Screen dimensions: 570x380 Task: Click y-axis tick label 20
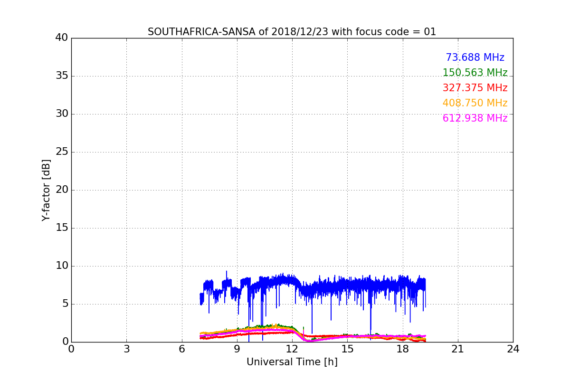(x=62, y=190)
